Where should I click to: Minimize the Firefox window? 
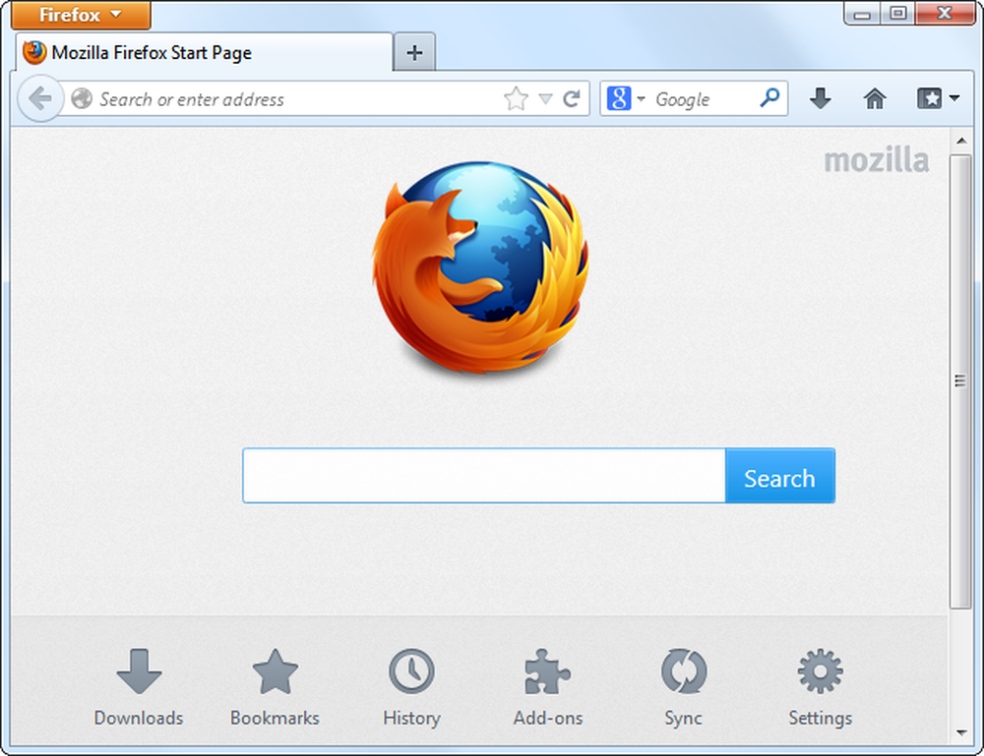click(862, 13)
